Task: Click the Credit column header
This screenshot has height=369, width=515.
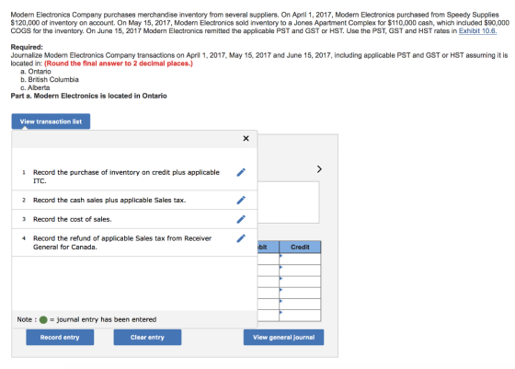Action: [x=300, y=247]
